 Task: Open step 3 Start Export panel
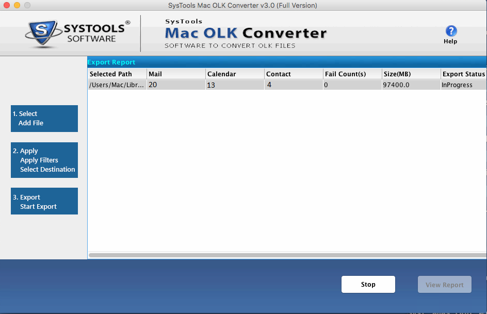(44, 201)
